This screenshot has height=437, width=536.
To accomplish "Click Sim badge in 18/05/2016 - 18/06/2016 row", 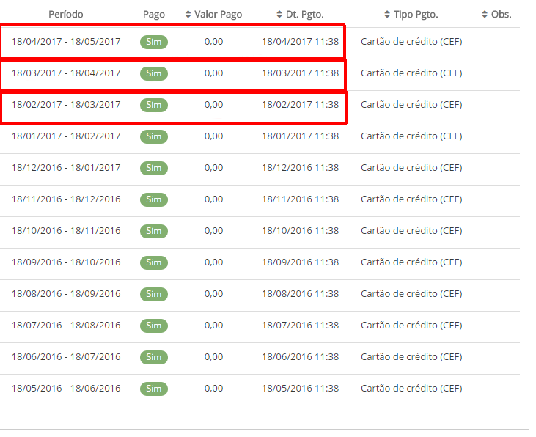I will [x=154, y=389].
